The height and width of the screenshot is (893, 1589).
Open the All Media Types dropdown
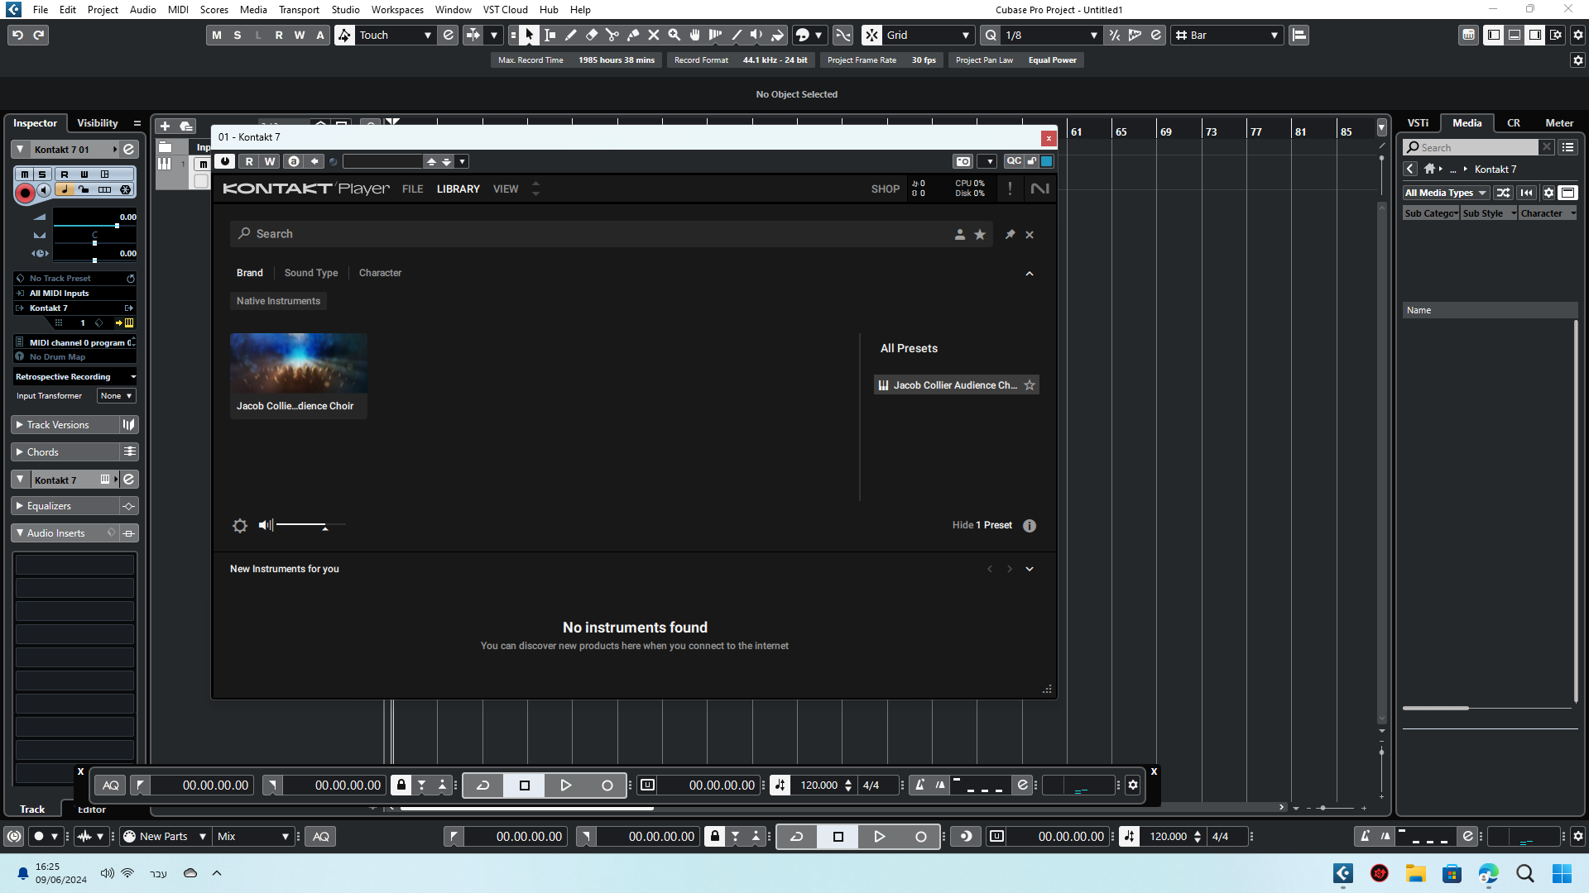point(1446,193)
